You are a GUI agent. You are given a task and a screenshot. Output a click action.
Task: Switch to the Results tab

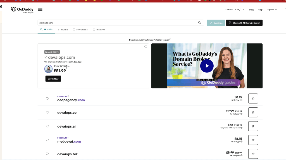[46, 29]
